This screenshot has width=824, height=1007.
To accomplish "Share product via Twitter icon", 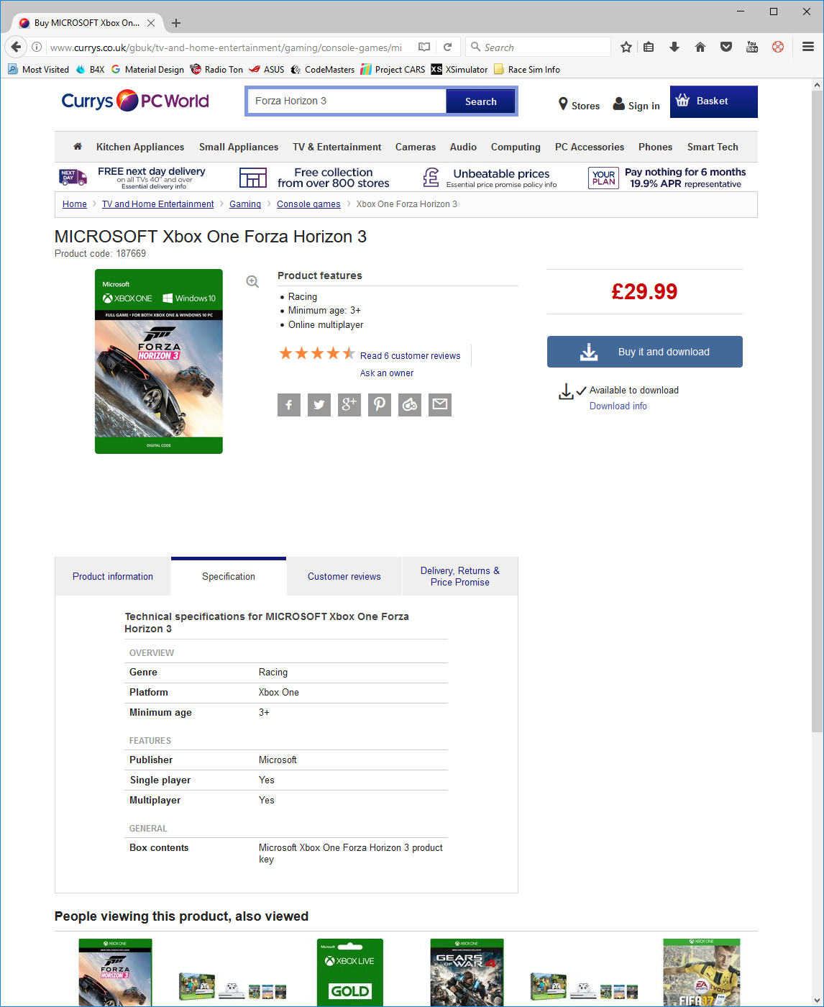I will click(x=319, y=405).
